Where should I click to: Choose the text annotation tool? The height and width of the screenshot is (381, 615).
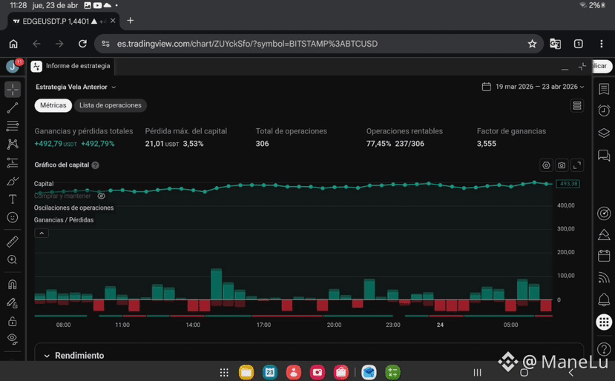tap(13, 199)
